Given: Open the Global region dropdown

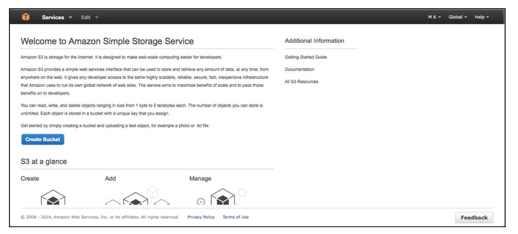Looking at the screenshot, I should pyautogui.click(x=457, y=17).
